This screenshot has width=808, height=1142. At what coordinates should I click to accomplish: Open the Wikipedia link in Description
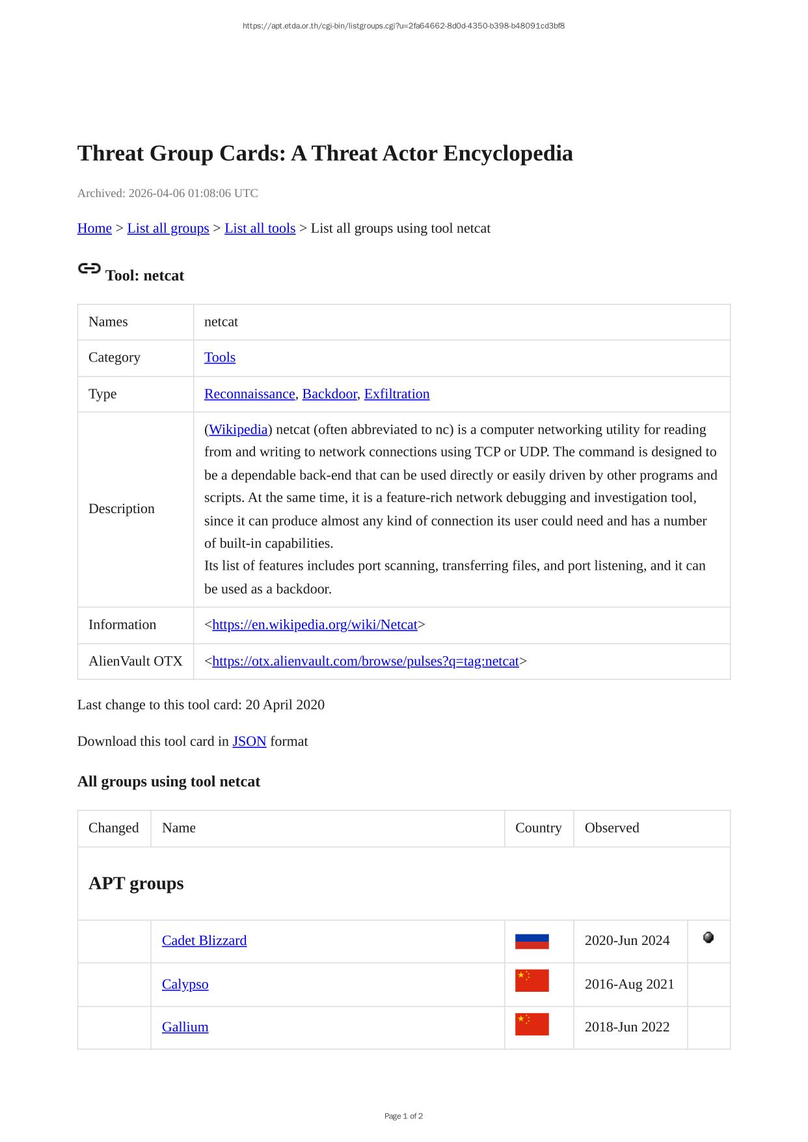pos(238,430)
